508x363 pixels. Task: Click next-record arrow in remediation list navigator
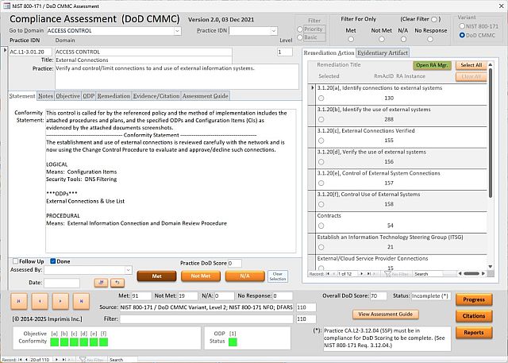point(362,274)
